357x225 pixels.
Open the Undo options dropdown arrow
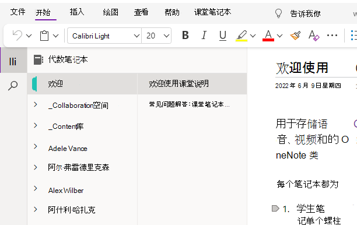point(29,36)
